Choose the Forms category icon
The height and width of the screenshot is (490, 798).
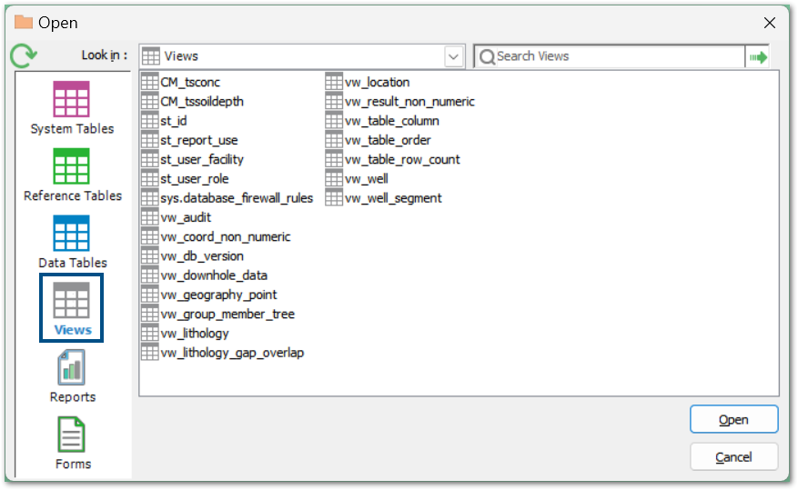click(72, 436)
